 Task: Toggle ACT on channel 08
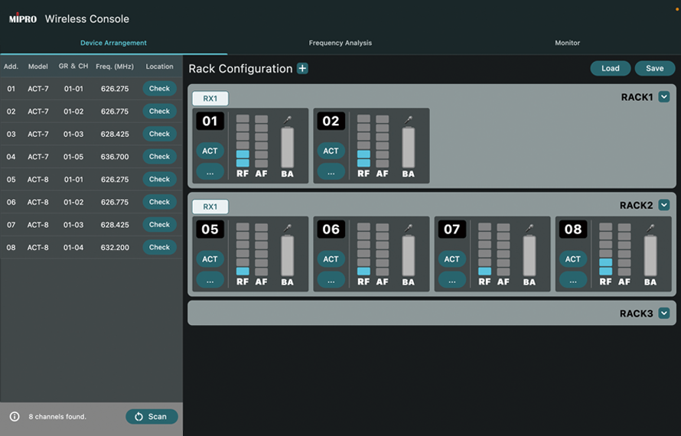572,259
